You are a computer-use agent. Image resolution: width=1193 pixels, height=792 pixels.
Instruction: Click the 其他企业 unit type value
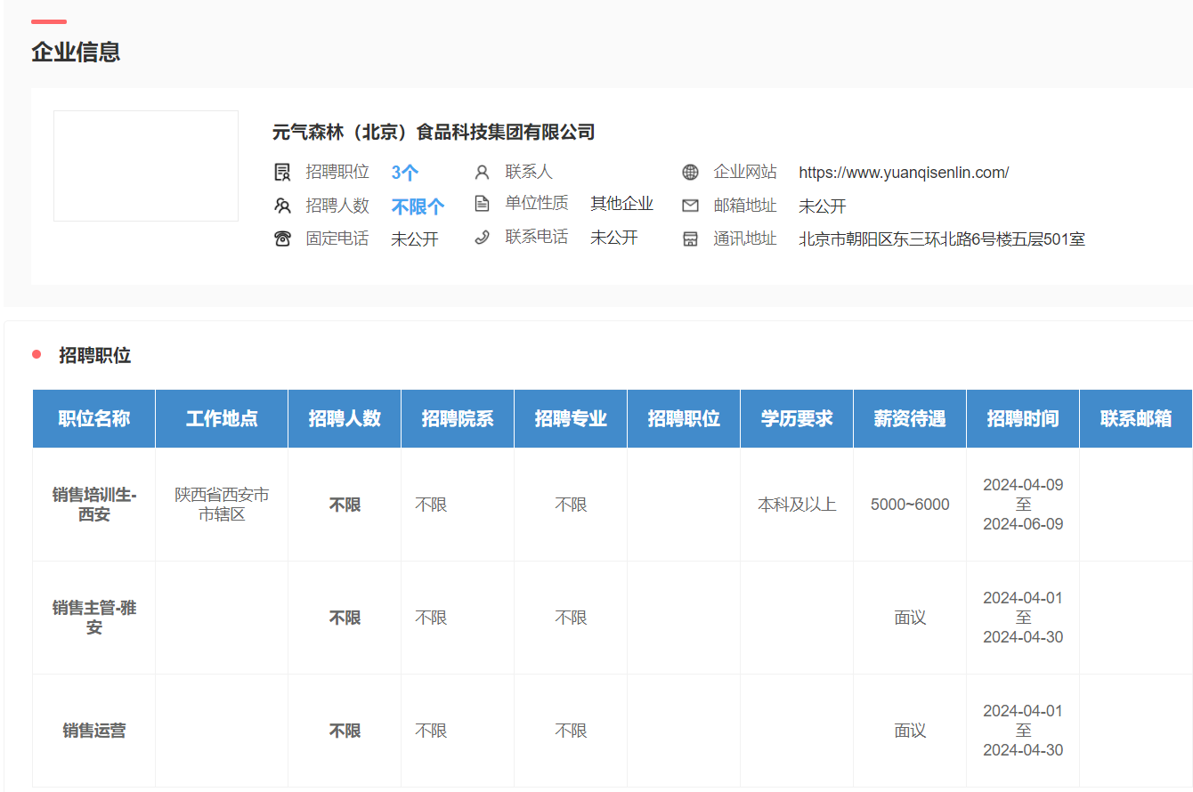(622, 204)
